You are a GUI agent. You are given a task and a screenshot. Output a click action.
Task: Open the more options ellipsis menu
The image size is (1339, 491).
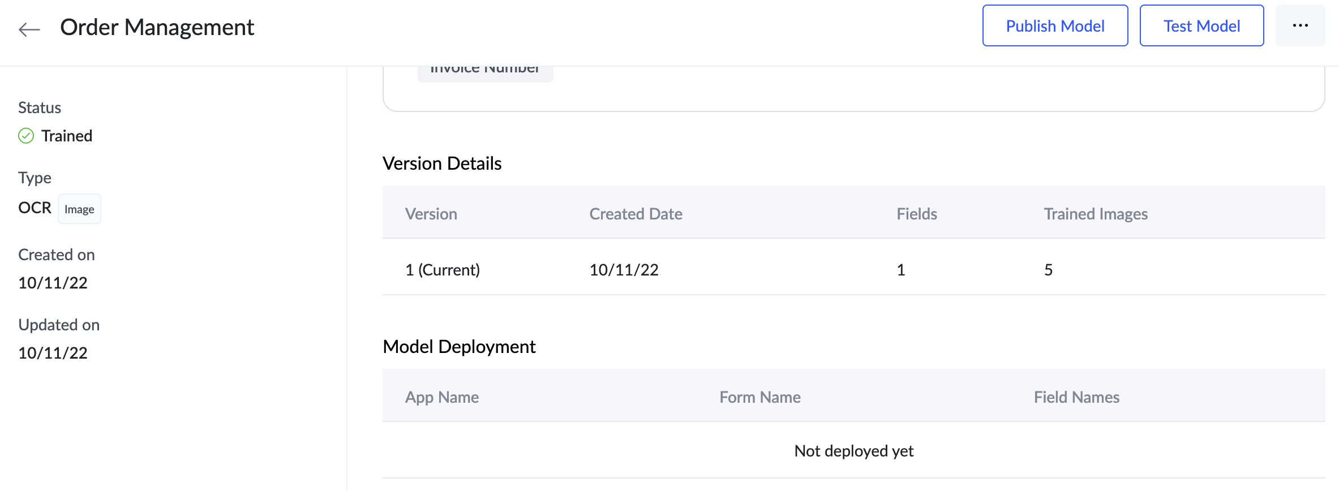pyautogui.click(x=1300, y=26)
